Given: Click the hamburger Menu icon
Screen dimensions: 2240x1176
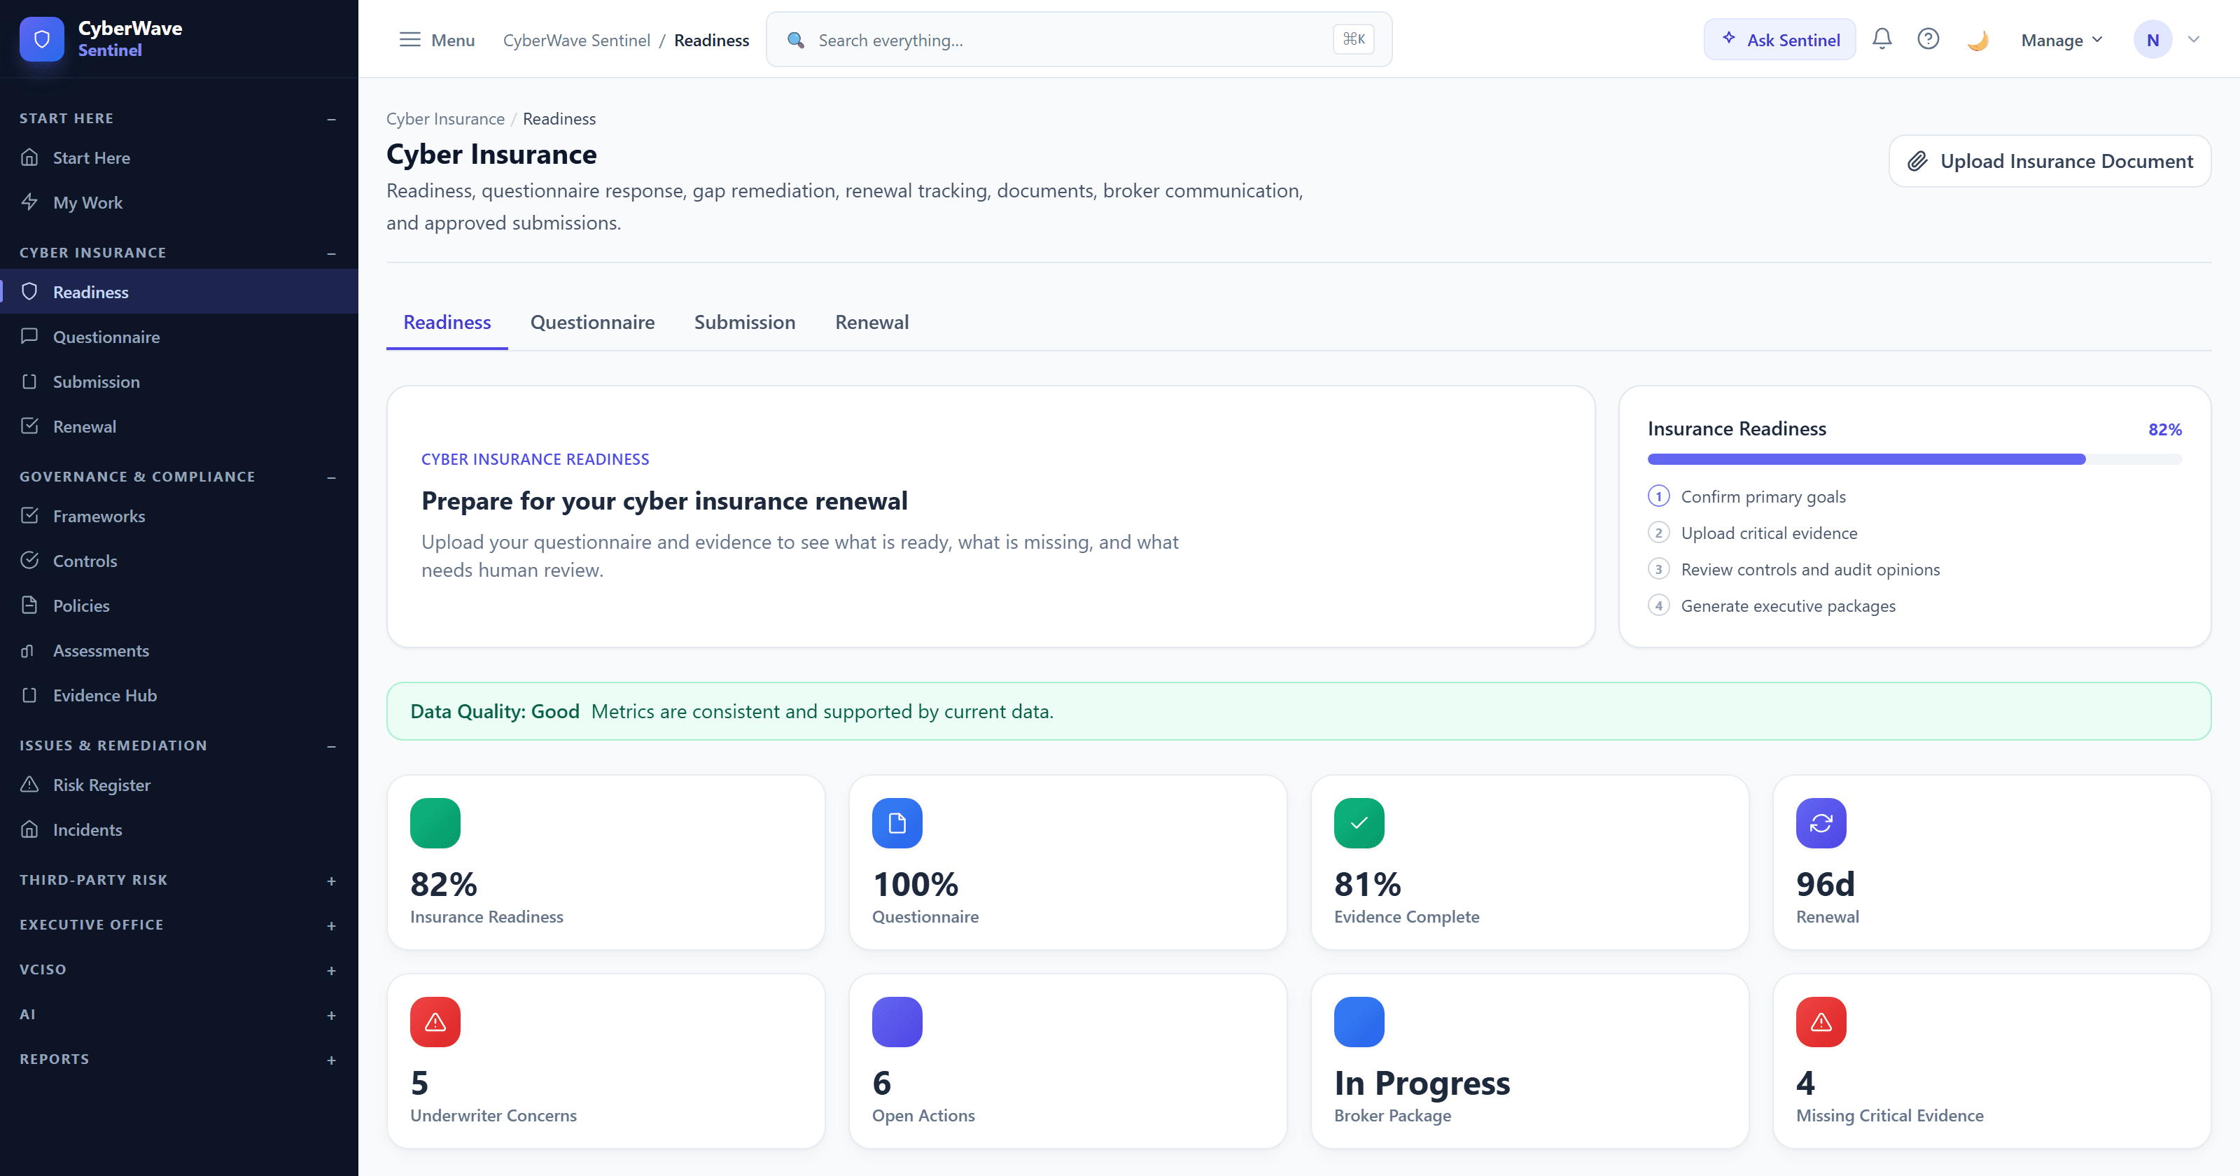Looking at the screenshot, I should 409,40.
